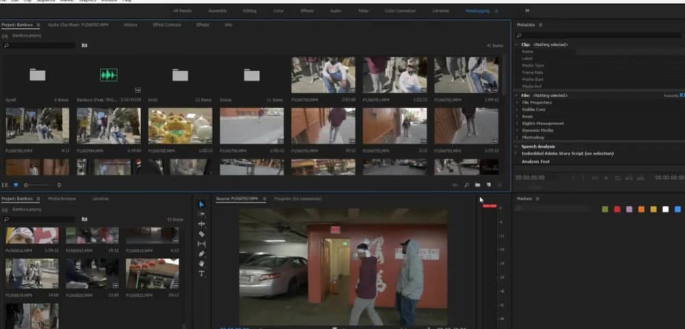The height and width of the screenshot is (329, 685).
Task: Click upper Project panel search field
Action: (x=39, y=45)
